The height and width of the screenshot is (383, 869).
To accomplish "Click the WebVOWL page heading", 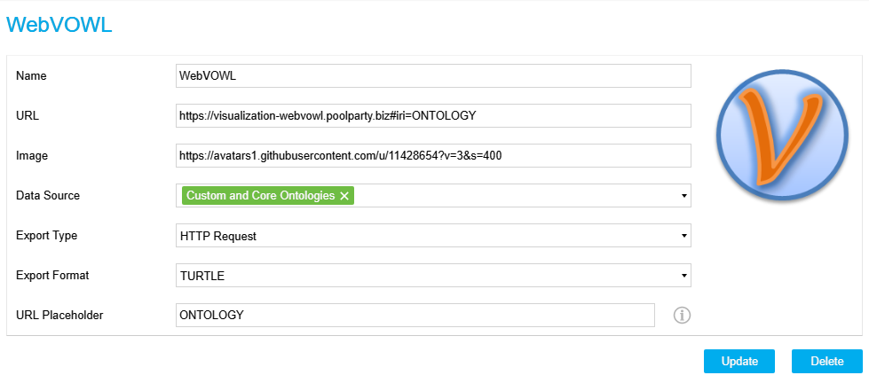I will [x=59, y=25].
